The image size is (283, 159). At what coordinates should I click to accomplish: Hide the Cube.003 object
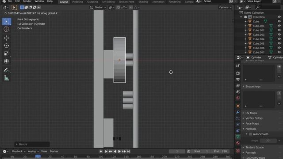coord(279,34)
